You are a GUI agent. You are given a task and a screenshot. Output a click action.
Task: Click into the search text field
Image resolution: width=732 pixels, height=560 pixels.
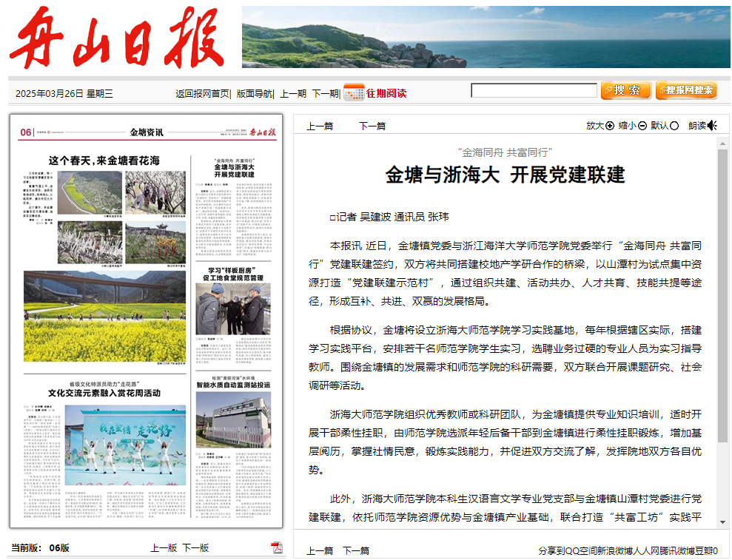(534, 91)
